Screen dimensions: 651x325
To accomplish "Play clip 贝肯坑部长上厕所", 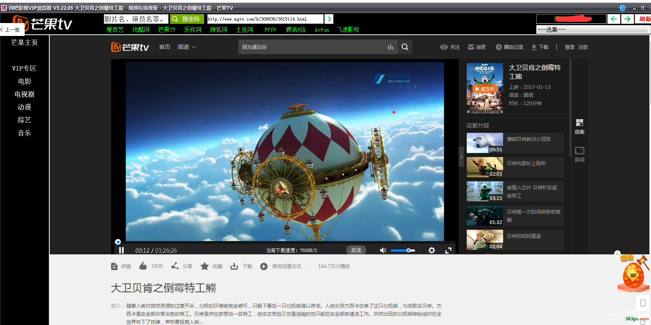I will coord(515,167).
